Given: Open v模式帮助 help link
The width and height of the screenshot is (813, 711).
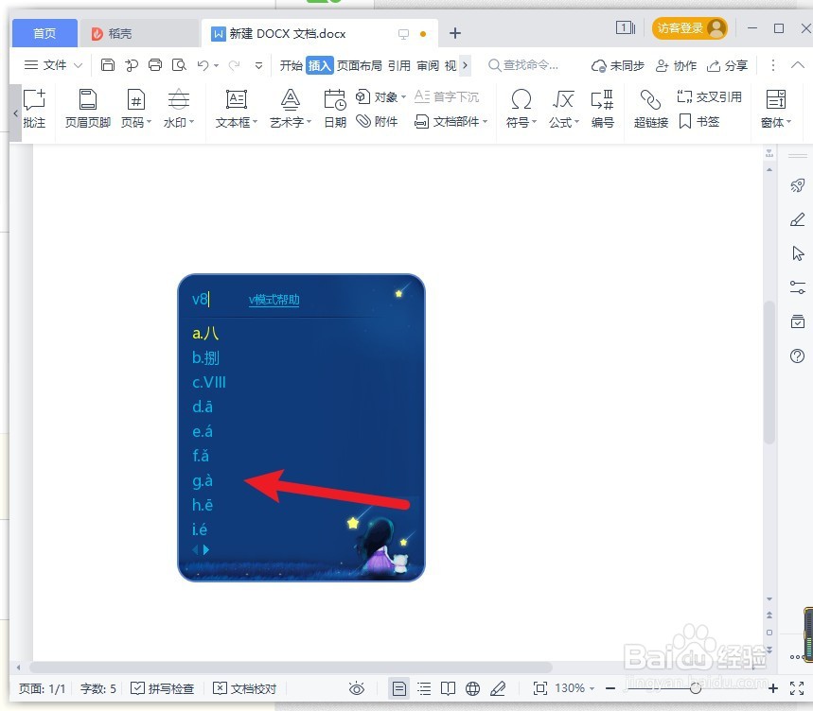Looking at the screenshot, I should (x=274, y=300).
